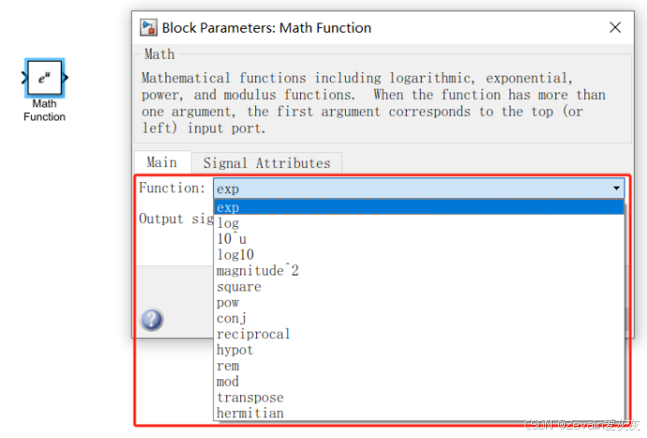
Task: Select the Main tab
Action: (x=162, y=162)
